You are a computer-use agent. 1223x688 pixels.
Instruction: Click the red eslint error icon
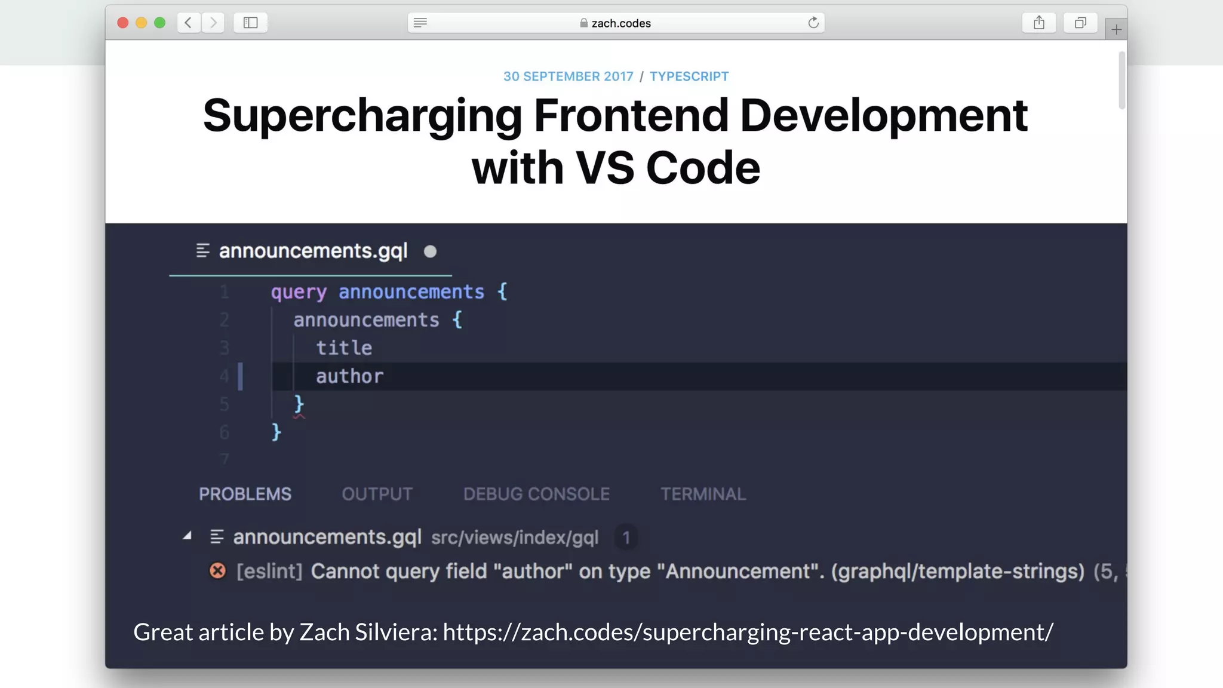pyautogui.click(x=217, y=571)
